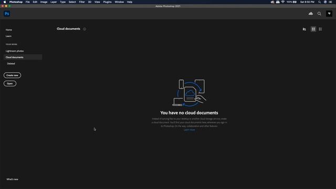Viewport: 336px width, 189px height.
Task: Open Siri from the menu bar
Action: 325,2
